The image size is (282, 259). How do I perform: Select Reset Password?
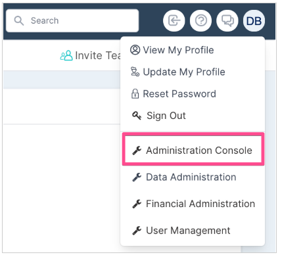click(x=174, y=94)
